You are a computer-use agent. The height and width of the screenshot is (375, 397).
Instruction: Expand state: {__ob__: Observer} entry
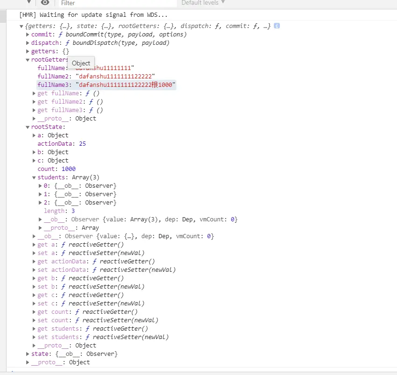28,354
